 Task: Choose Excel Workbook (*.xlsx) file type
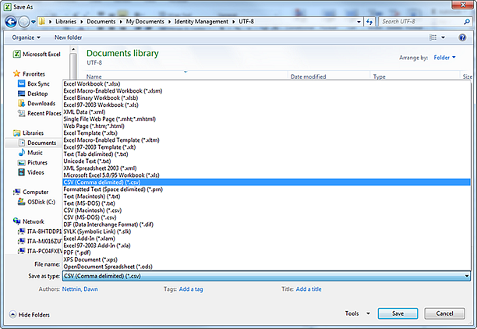pos(267,83)
